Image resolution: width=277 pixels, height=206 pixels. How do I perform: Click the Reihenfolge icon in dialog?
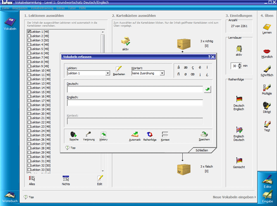(x=150, y=136)
